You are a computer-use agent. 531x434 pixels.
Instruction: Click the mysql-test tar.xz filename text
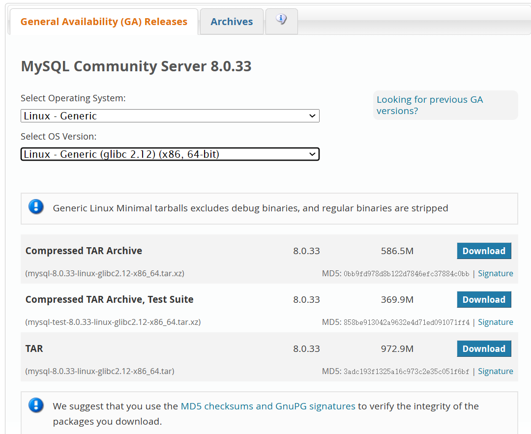point(113,322)
